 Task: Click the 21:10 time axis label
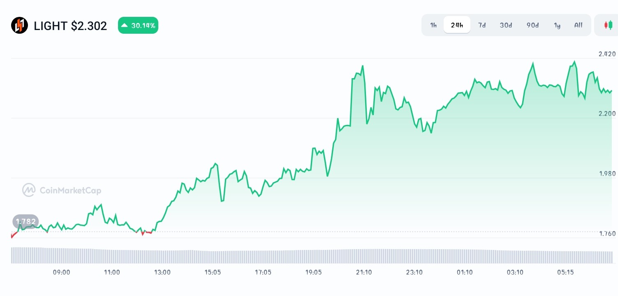tap(364, 272)
